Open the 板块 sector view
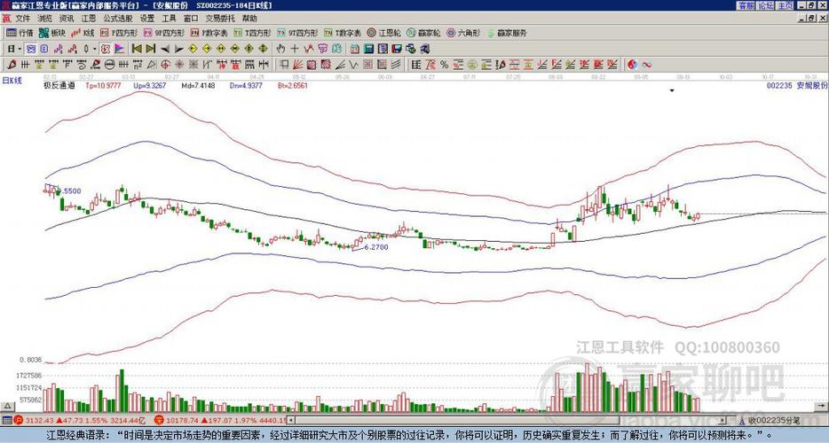829x443 pixels. (x=51, y=33)
